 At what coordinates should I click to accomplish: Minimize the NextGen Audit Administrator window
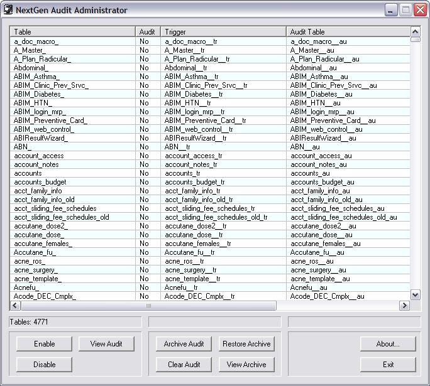point(391,10)
